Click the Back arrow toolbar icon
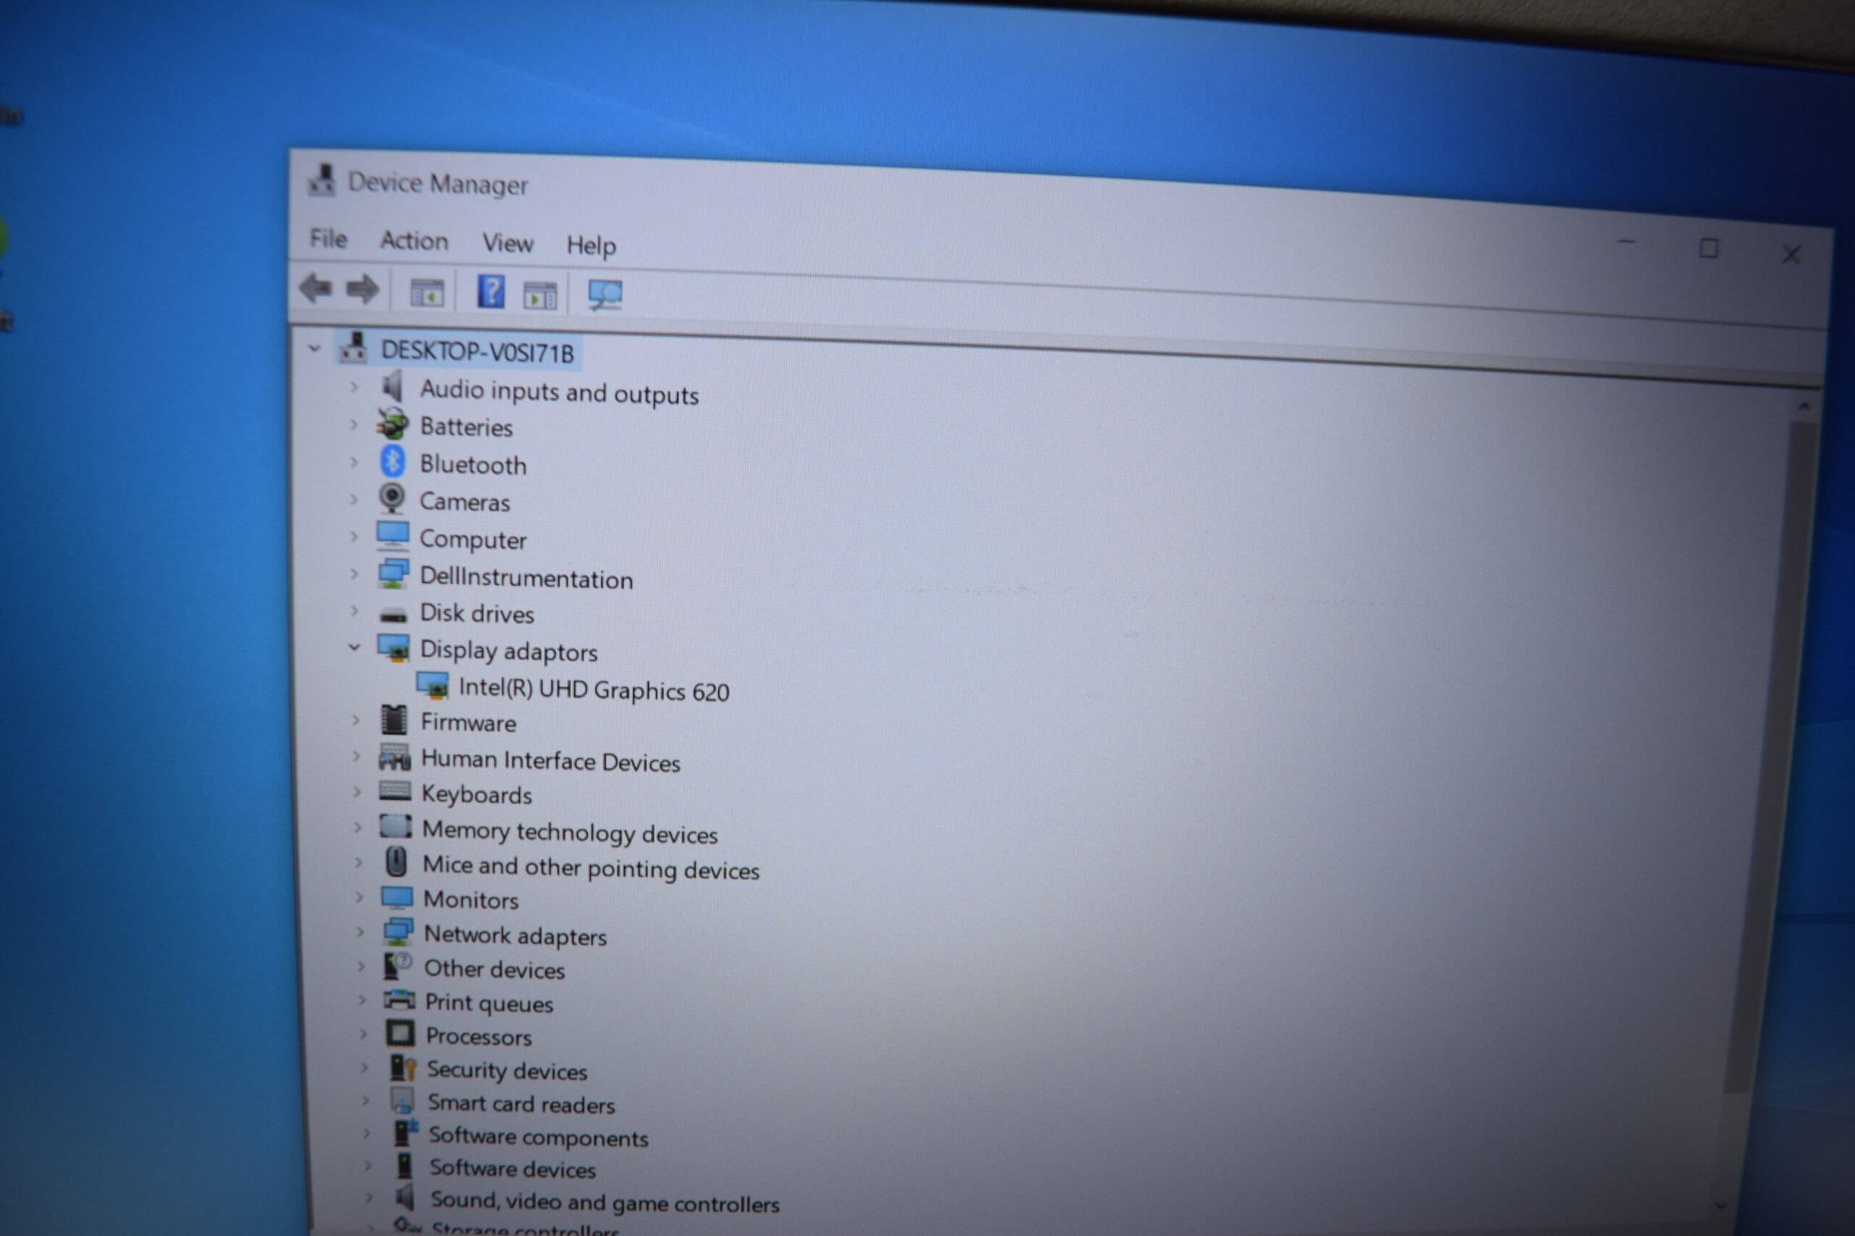This screenshot has height=1236, width=1855. [315, 287]
